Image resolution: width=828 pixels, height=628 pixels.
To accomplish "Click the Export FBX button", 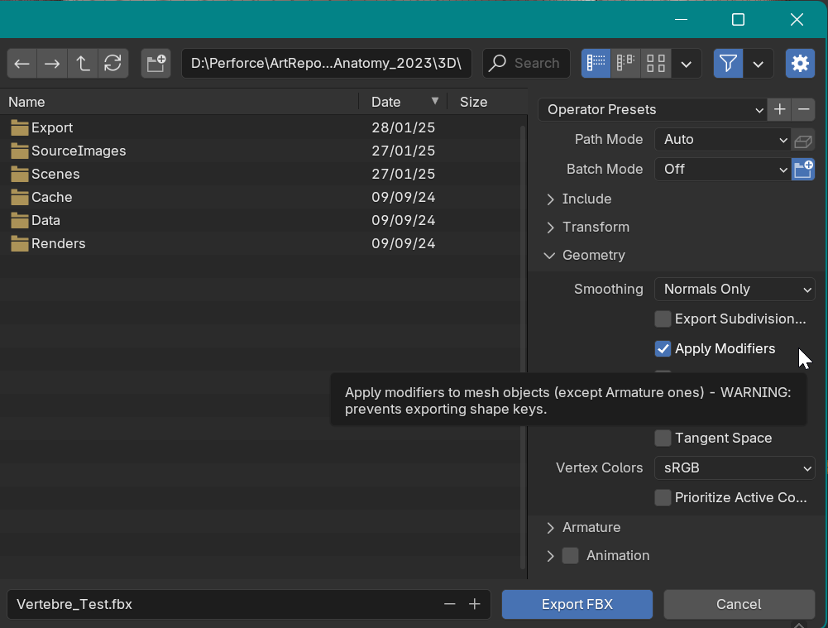I will pos(577,604).
